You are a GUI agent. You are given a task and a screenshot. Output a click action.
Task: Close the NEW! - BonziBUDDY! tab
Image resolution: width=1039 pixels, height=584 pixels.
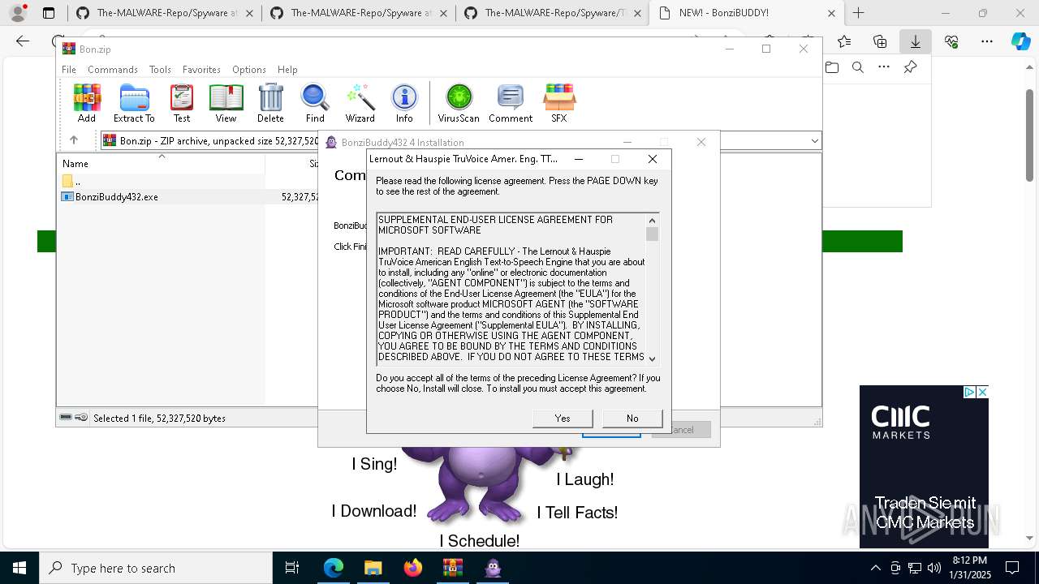click(x=832, y=13)
